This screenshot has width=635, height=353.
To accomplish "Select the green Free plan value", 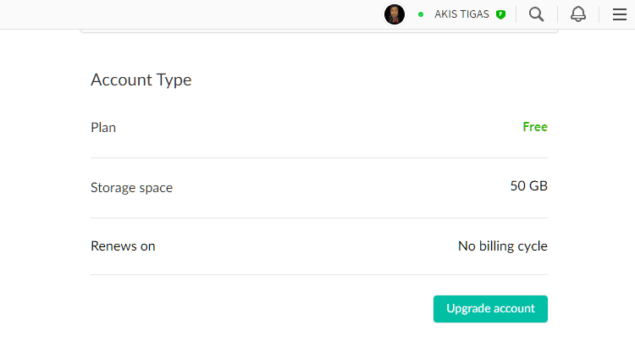I will [x=535, y=127].
